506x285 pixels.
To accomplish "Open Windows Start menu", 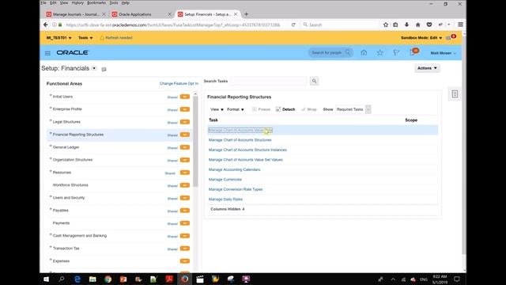I will [46, 279].
